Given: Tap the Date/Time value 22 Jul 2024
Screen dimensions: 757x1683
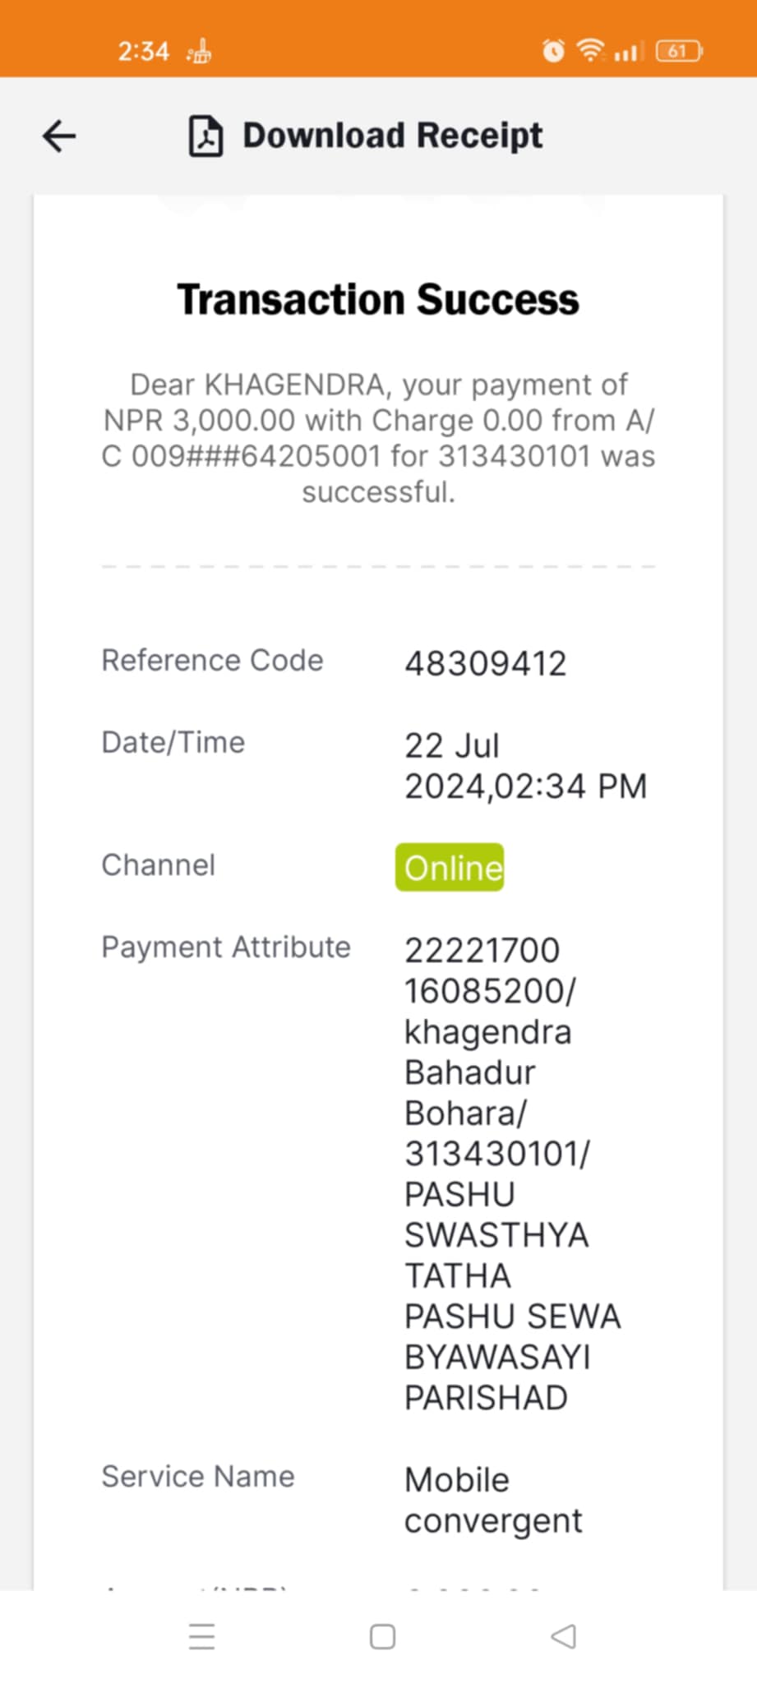Looking at the screenshot, I should tap(525, 766).
